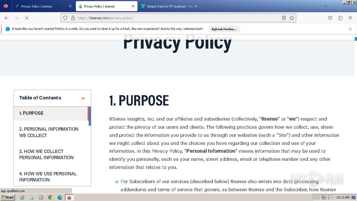Viewport: 357px width, 201px height.
Task: Open the list all tabs dropdown
Action: 325,6
